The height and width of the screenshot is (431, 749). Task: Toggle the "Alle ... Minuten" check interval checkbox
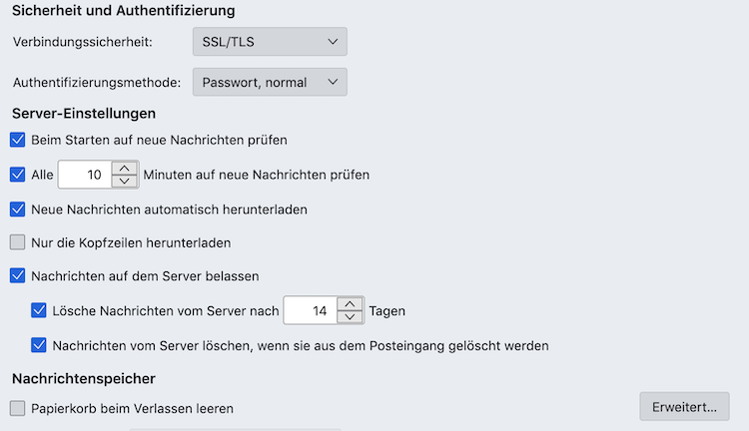click(17, 175)
